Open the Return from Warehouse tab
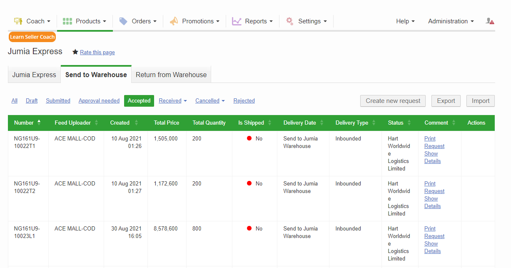Image resolution: width=511 pixels, height=268 pixels. (x=171, y=75)
